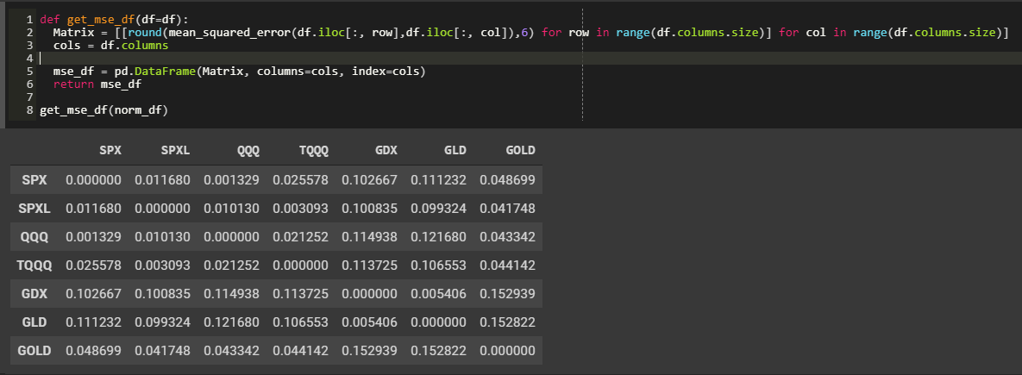Click the GOLD column header
Viewport: 1022px width, 375px height.
[520, 150]
